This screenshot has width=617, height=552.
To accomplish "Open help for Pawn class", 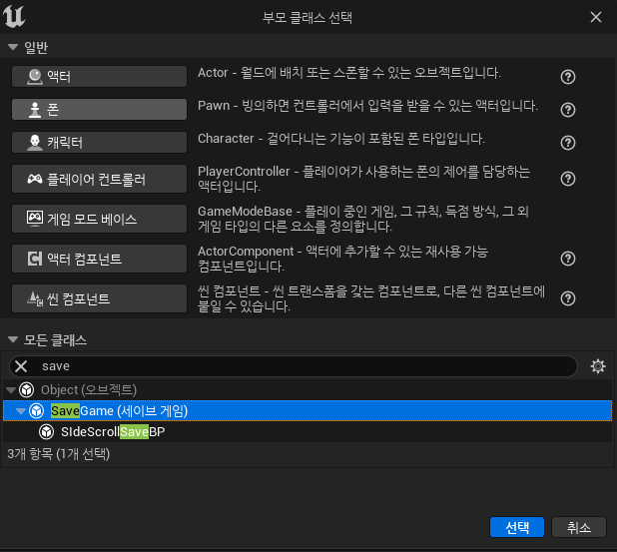I will 568,110.
